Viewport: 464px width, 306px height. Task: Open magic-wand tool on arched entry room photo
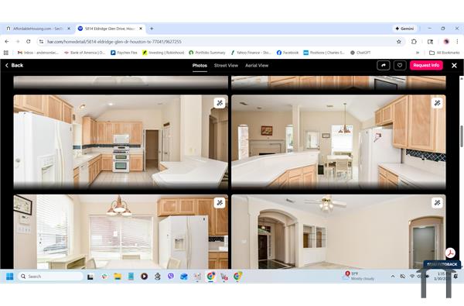(438, 203)
